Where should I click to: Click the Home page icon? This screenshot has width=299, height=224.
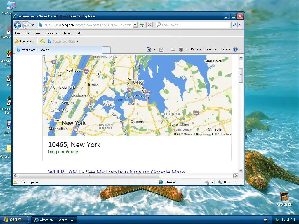pos(149,49)
